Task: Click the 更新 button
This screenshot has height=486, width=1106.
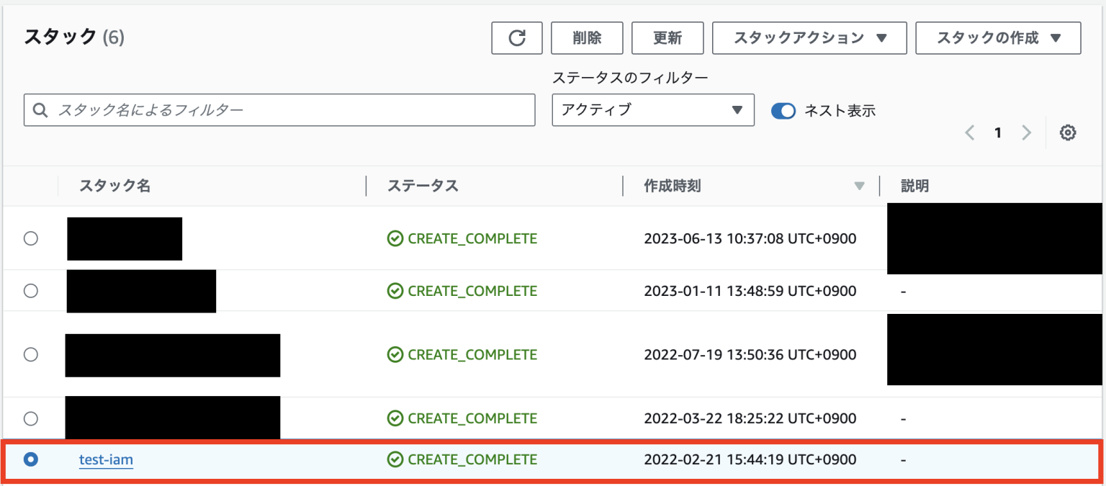Action: click(667, 37)
